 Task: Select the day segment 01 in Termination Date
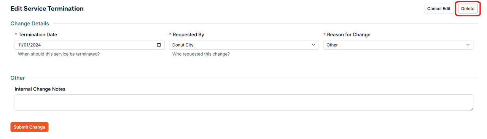click(27, 45)
